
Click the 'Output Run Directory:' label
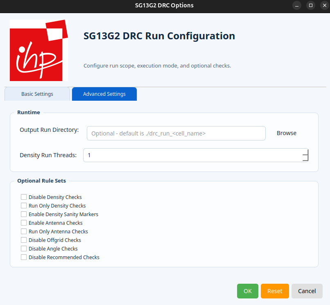pos(49,130)
